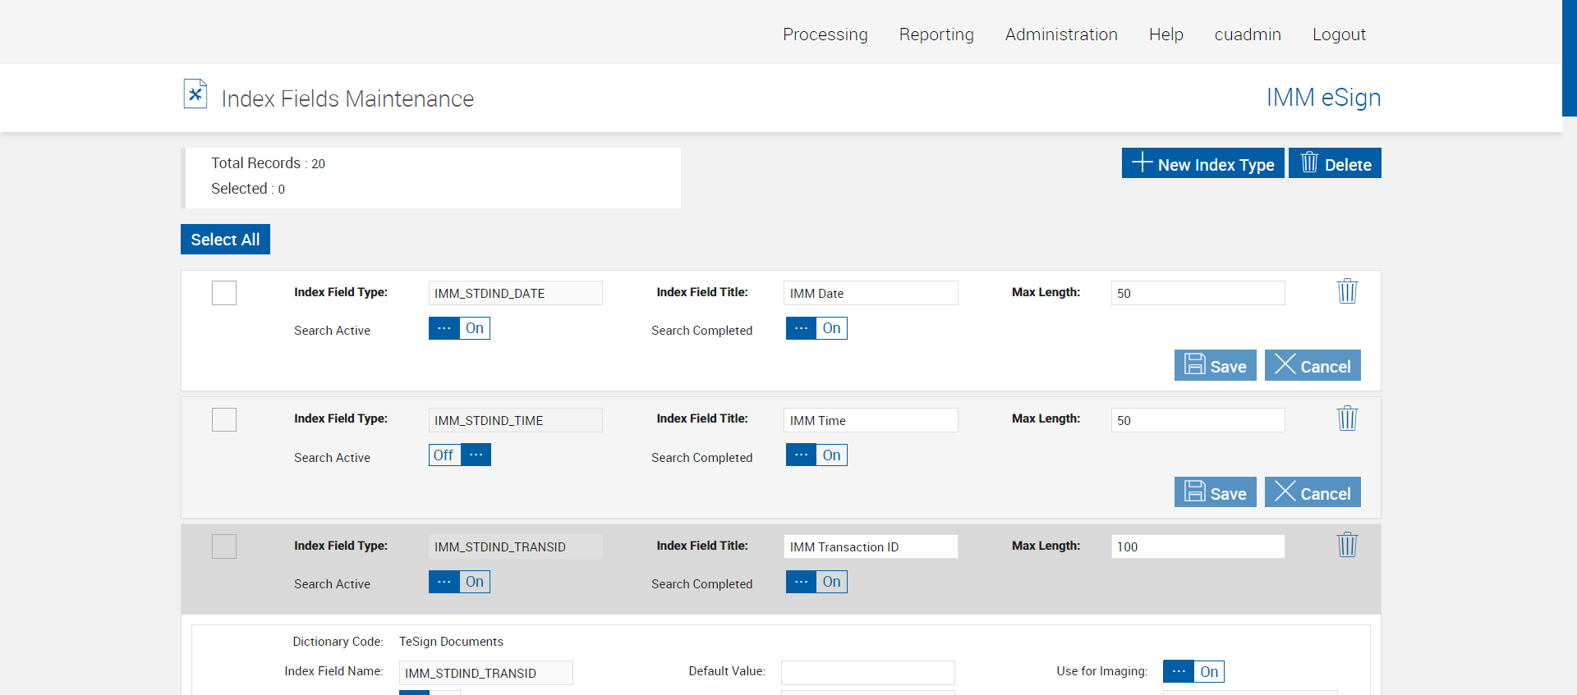This screenshot has height=695, width=1577.
Task: Cancel edits on IMM Time row
Action: [x=1312, y=493]
